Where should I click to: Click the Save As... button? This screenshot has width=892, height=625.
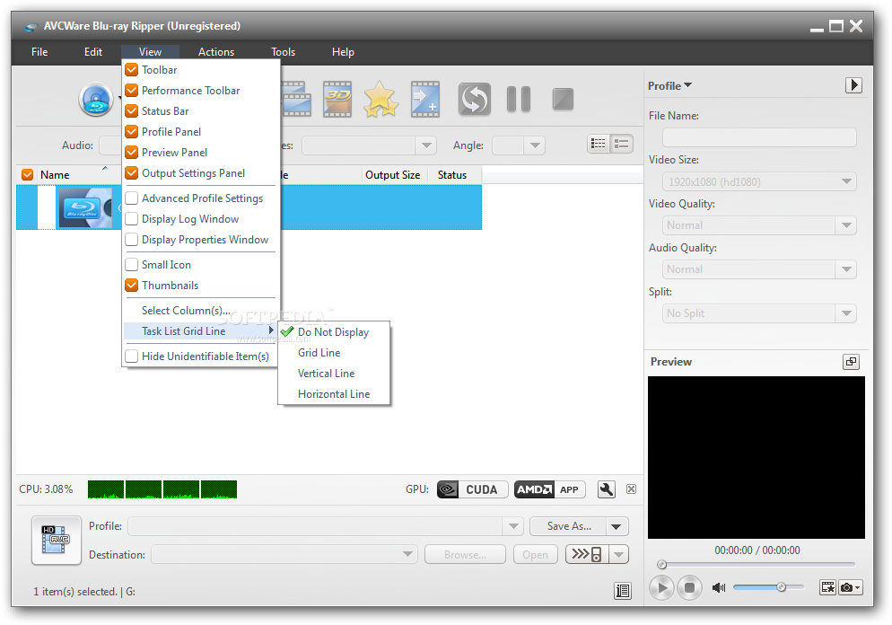pyautogui.click(x=568, y=526)
